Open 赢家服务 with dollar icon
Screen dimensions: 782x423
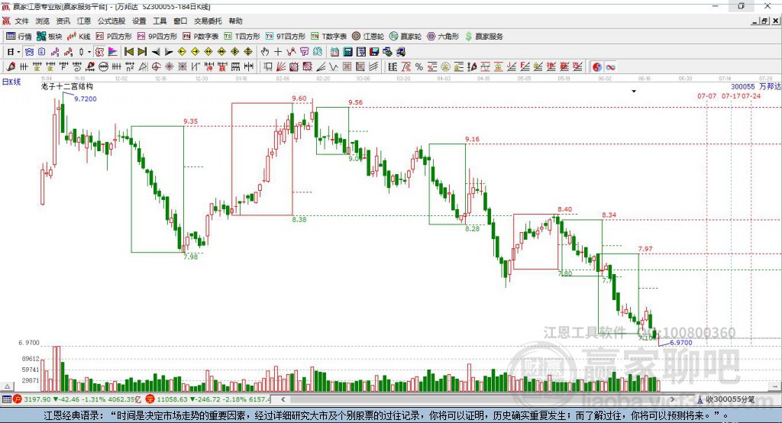coord(483,37)
